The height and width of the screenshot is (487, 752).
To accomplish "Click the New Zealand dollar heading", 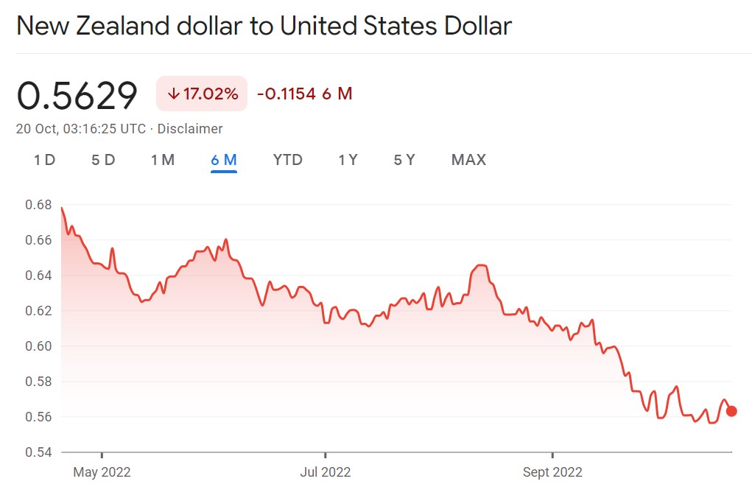I will tap(264, 27).
